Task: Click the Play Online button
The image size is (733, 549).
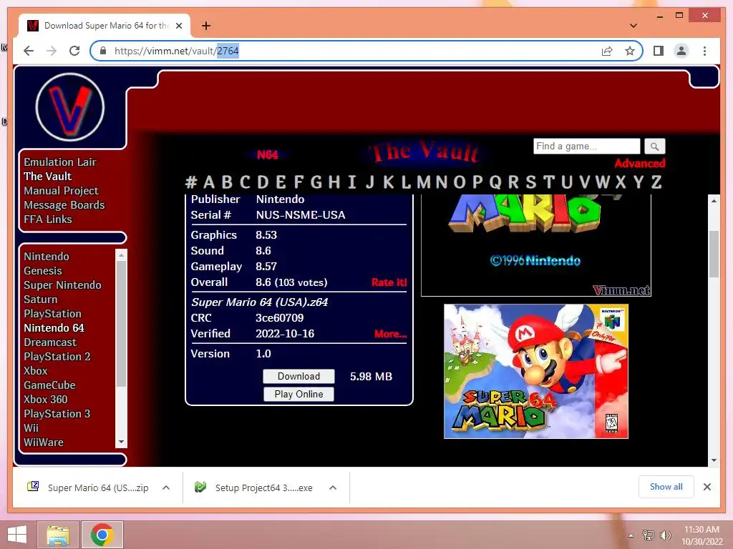Action: click(298, 394)
